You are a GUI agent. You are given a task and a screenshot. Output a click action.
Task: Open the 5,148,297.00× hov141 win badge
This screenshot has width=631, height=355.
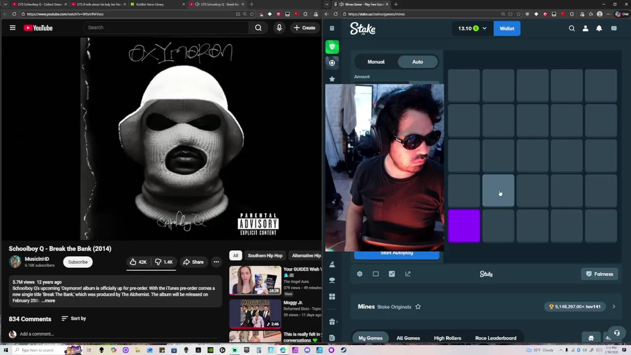pyautogui.click(x=575, y=307)
